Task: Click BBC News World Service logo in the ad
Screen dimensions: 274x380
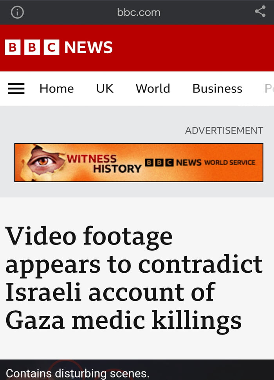Action: [x=200, y=163]
